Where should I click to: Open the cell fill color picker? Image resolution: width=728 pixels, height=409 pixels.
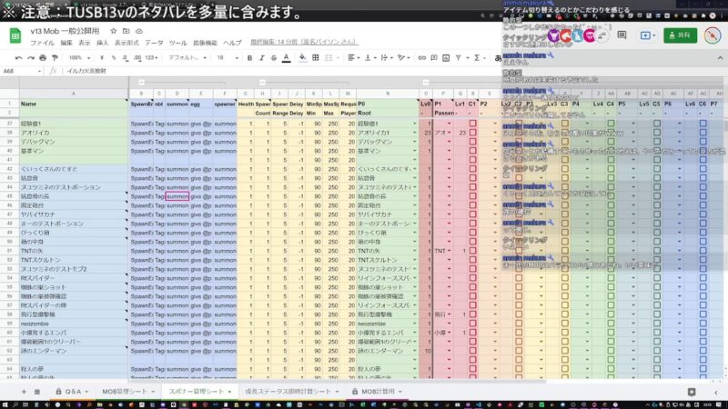click(302, 57)
